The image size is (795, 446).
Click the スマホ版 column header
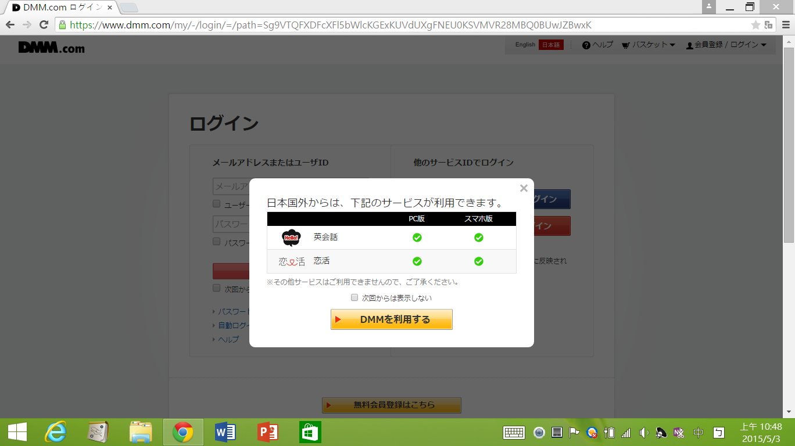[478, 219]
